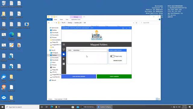The height and width of the screenshot is (109, 193).
Task: Open the View ribbon tab in File Explorer
Action: click(67, 19)
